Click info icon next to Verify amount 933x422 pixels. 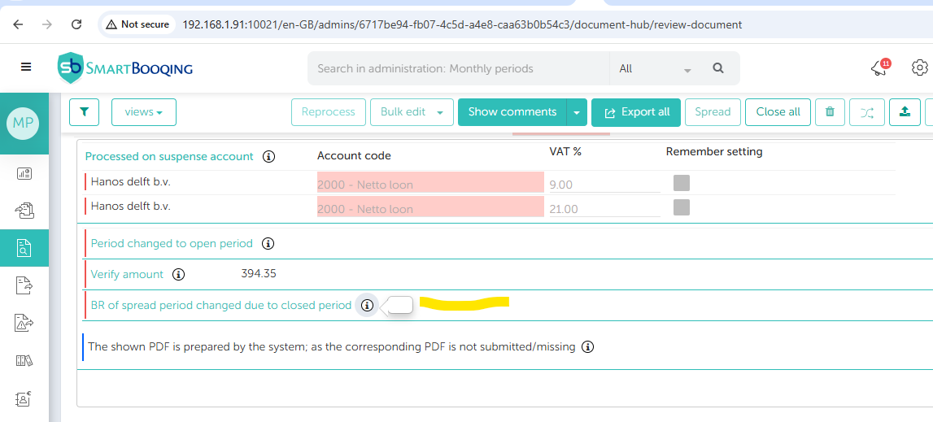(179, 275)
